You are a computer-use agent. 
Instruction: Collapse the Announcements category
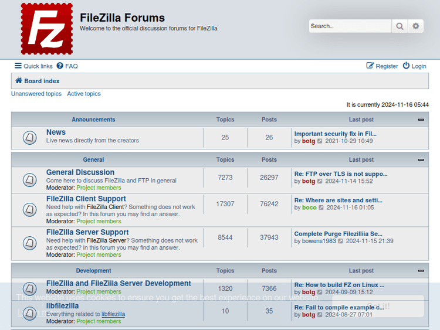click(421, 120)
